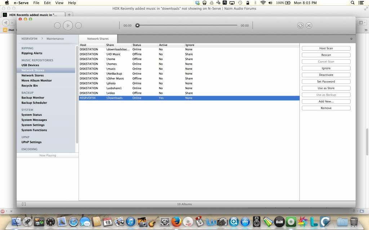The image size is (369, 230).
Task: Click the small square icon in the status bar
Action: (24, 204)
